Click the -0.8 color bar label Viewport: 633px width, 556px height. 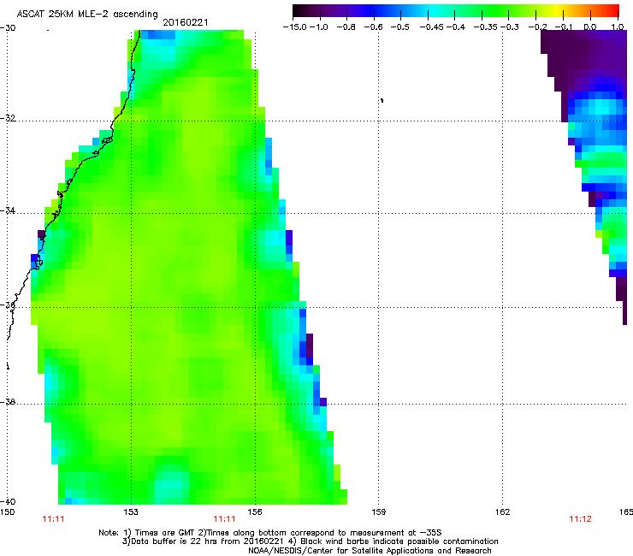pos(346,27)
